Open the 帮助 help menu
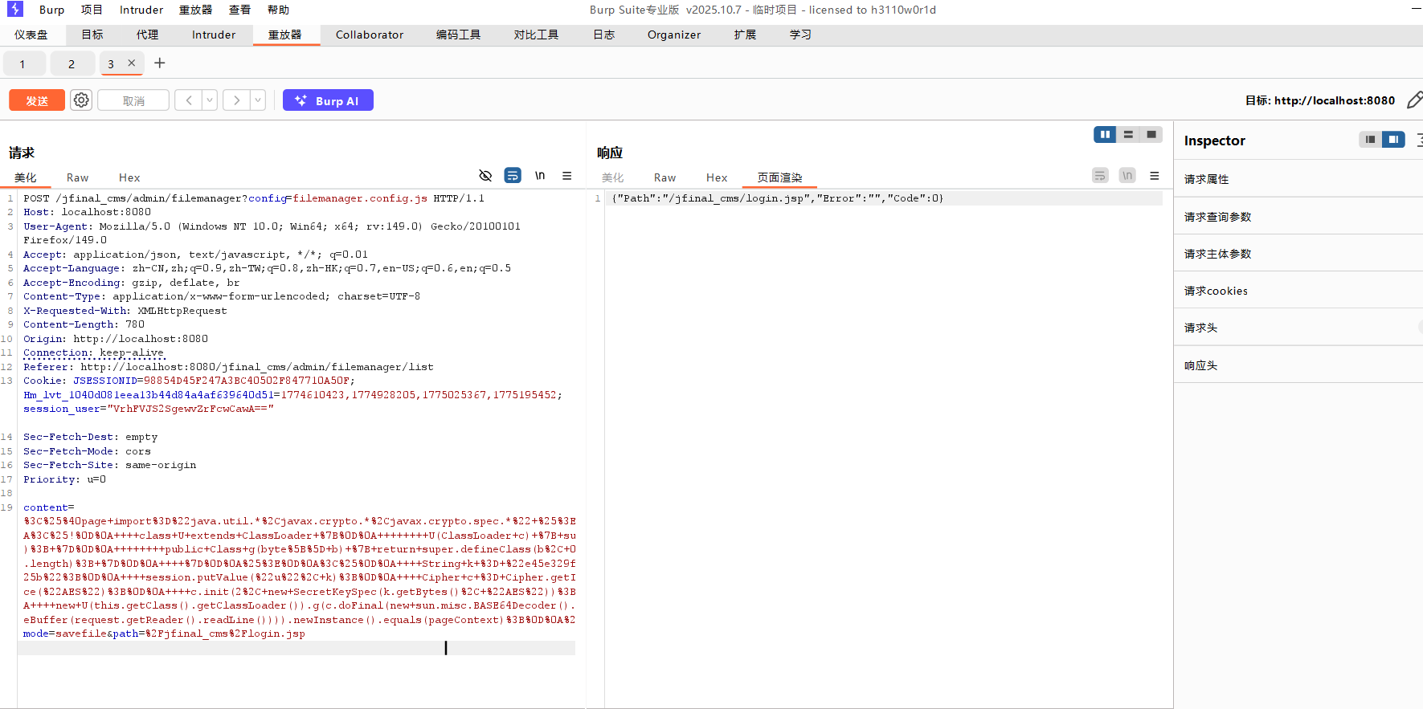The height and width of the screenshot is (709, 1423). (278, 10)
